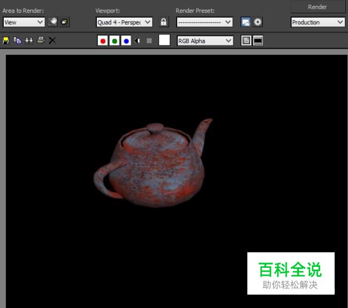Open the Area to Render dropdown
This screenshot has width=348, height=308.
pyautogui.click(x=24, y=22)
